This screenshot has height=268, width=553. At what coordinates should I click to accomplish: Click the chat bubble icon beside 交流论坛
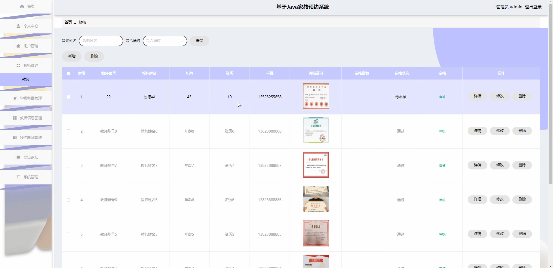[18, 157]
